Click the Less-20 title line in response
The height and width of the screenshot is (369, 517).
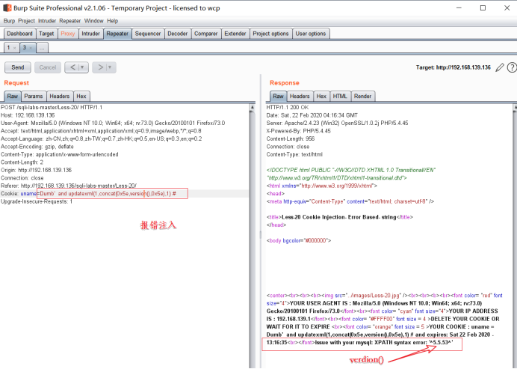tap(340, 217)
